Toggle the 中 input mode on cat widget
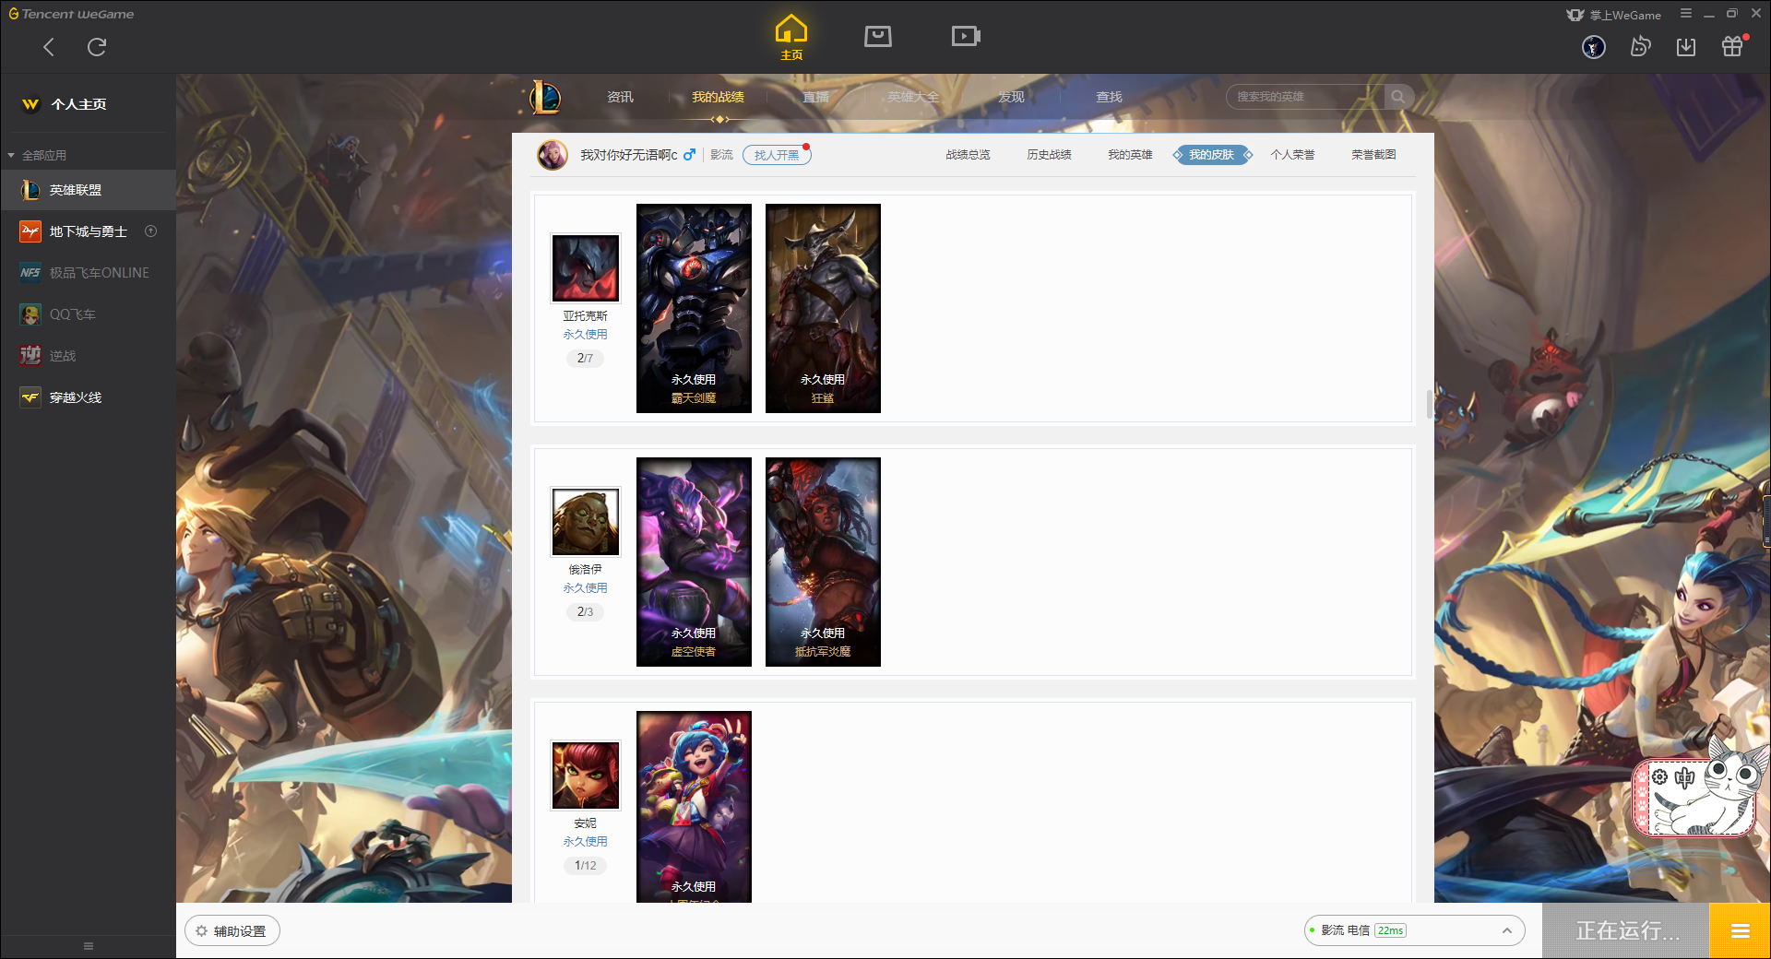 [x=1685, y=777]
